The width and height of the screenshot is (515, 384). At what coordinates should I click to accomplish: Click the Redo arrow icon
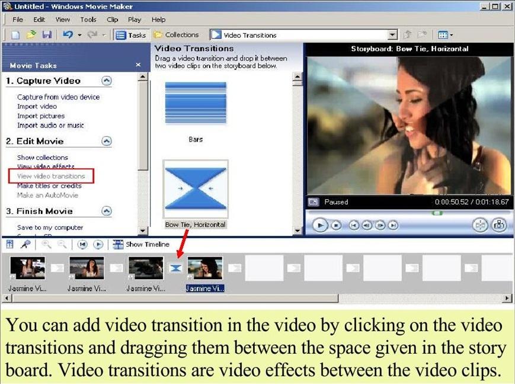coord(92,34)
